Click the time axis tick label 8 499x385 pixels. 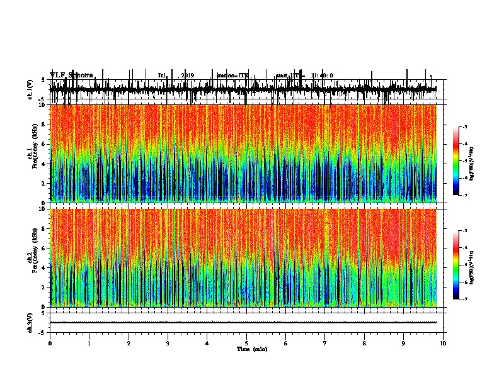364,343
